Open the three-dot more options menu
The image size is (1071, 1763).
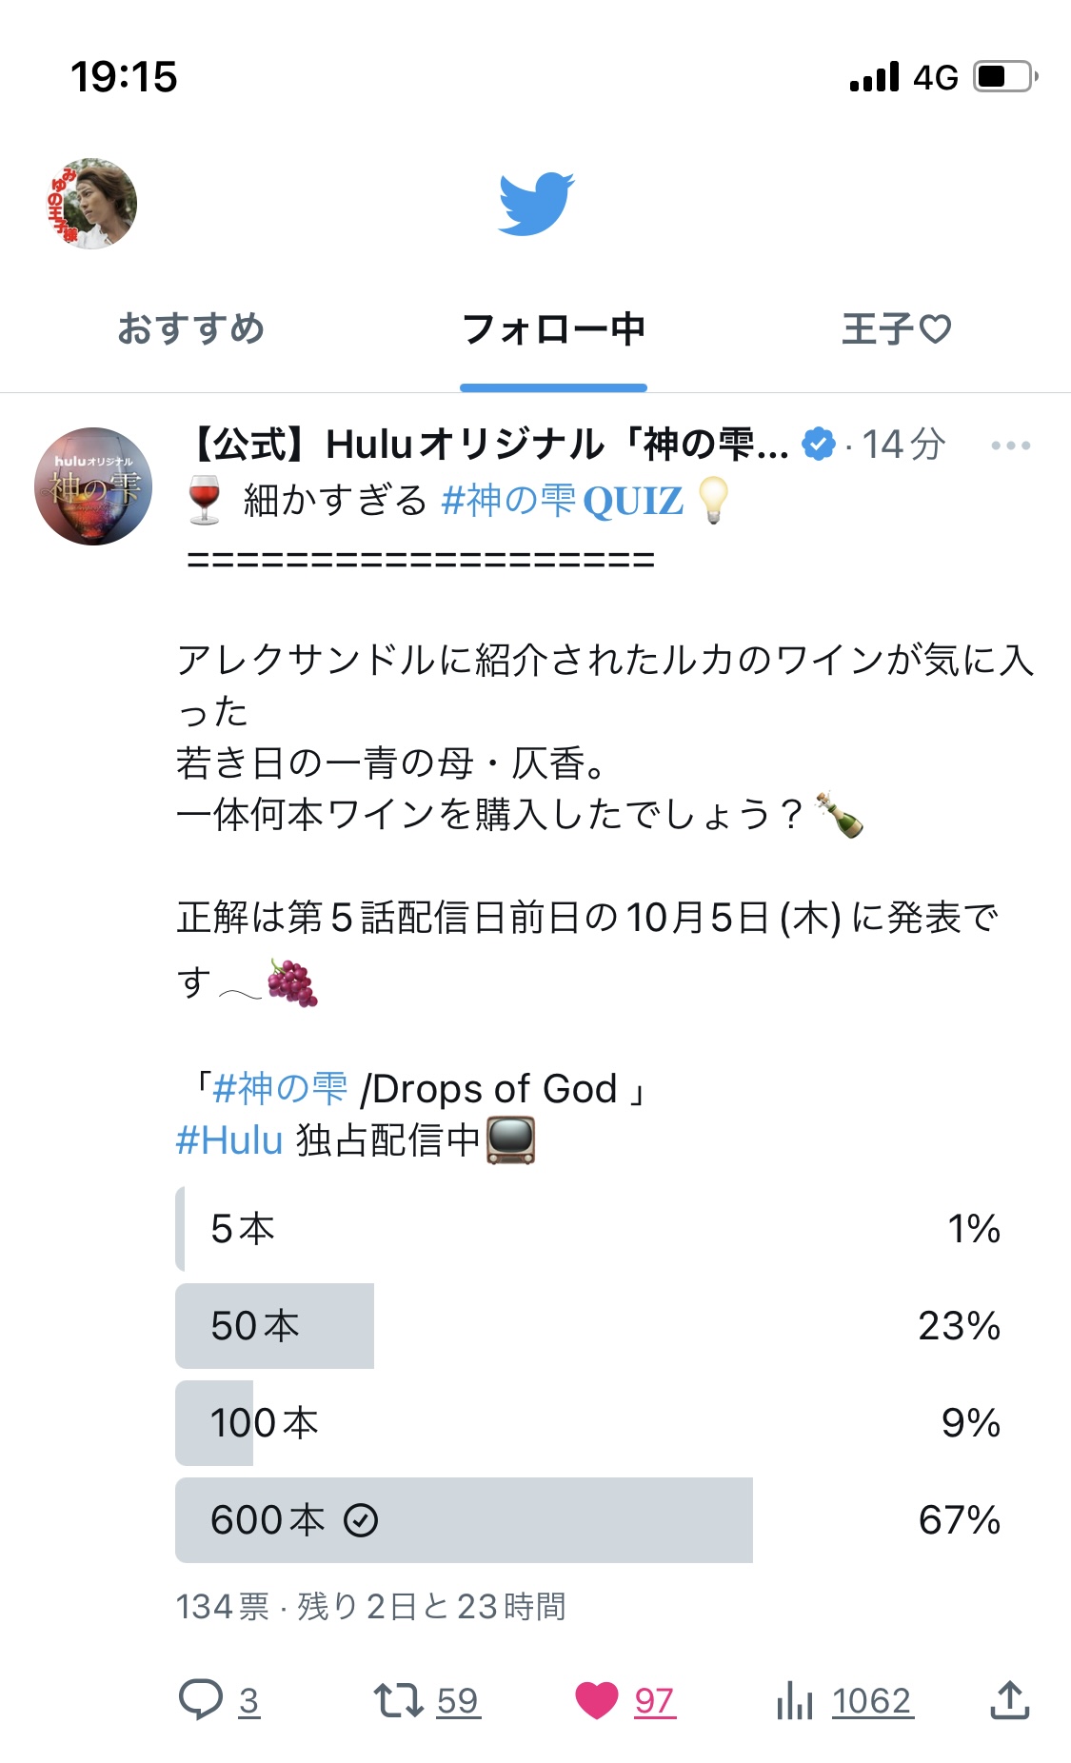[1010, 446]
